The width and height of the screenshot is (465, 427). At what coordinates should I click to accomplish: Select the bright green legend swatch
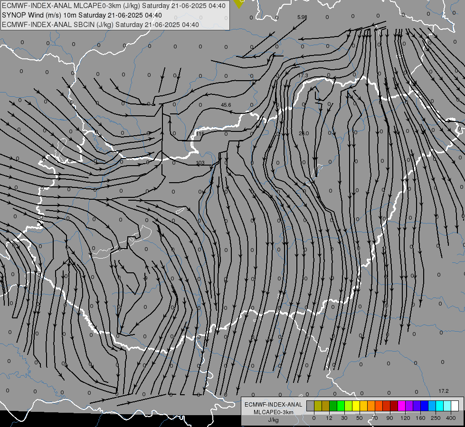[x=341, y=406]
